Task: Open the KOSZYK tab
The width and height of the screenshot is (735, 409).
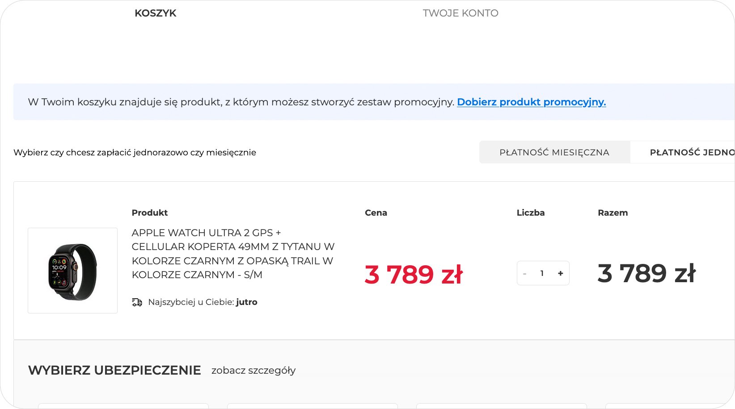Action: point(155,13)
